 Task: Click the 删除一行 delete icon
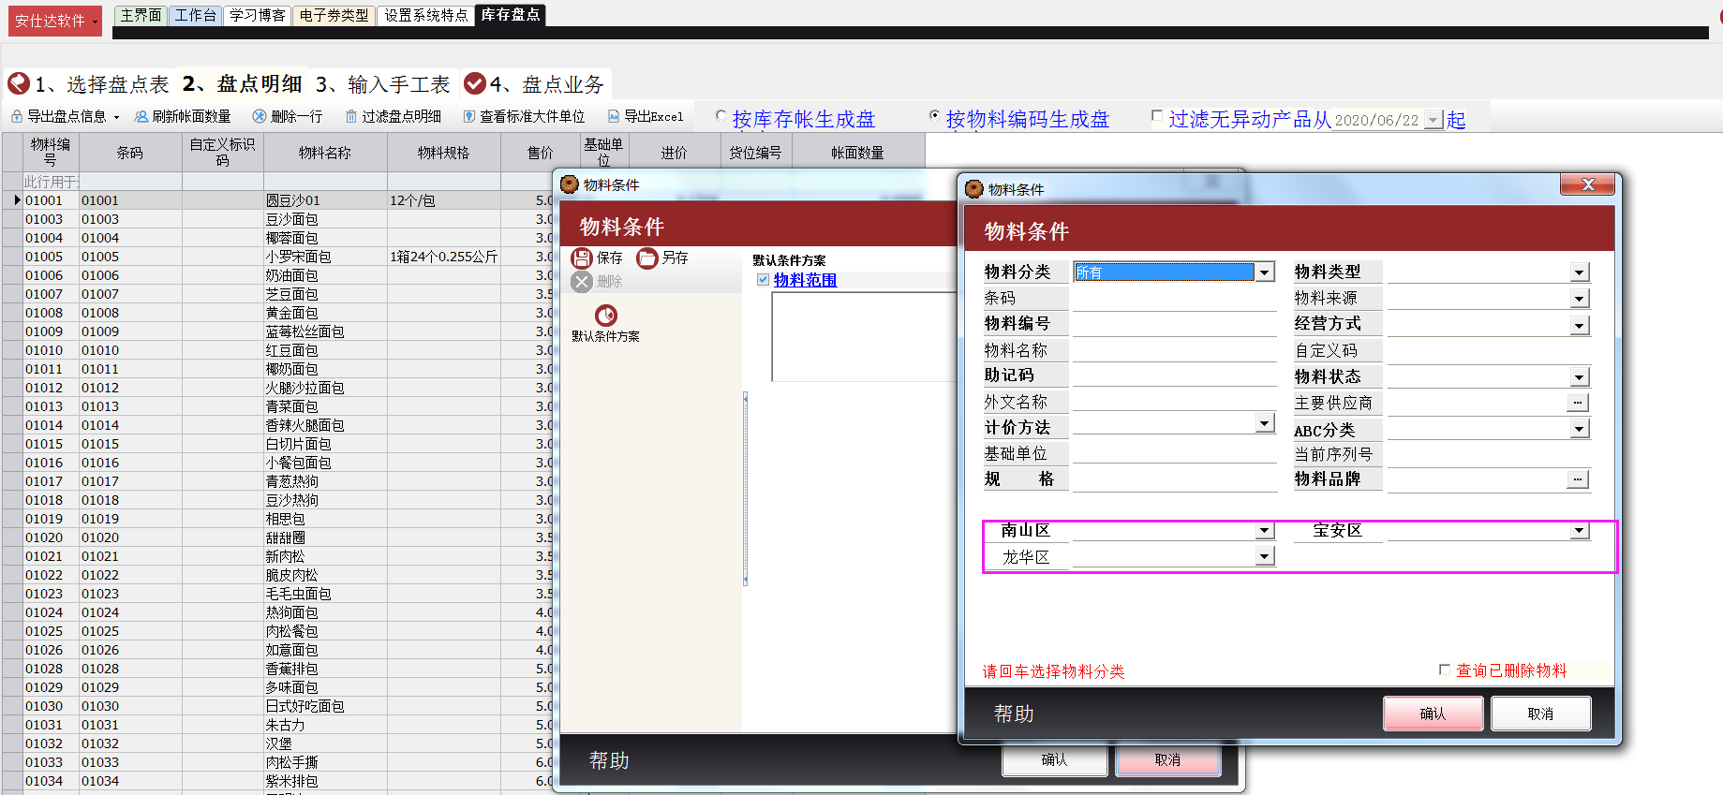point(260,116)
